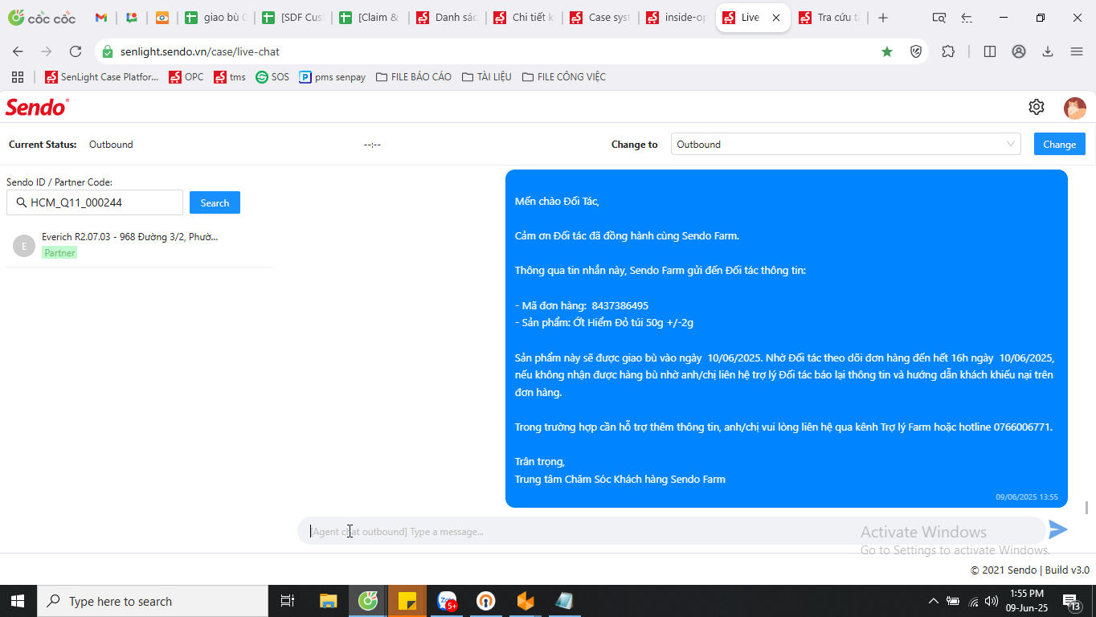Click order code line 8437386495
Viewport: 1096px width, 617px height.
pos(582,305)
